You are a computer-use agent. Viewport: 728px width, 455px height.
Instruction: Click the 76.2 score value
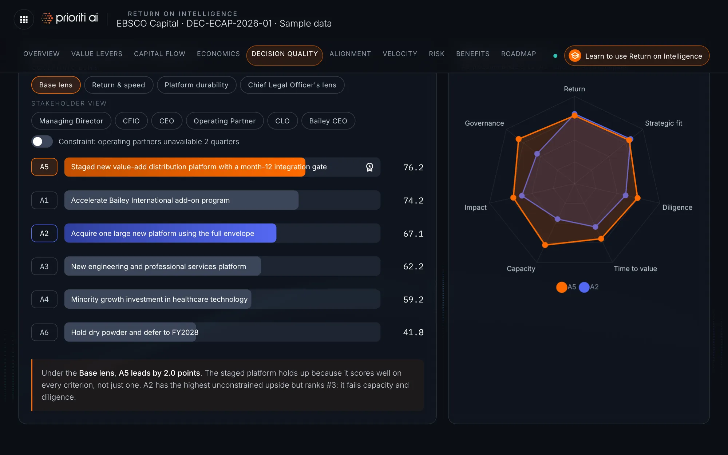414,167
